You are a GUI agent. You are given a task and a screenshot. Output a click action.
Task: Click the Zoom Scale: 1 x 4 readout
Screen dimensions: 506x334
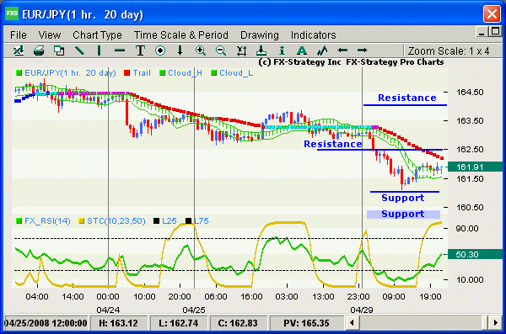[449, 50]
